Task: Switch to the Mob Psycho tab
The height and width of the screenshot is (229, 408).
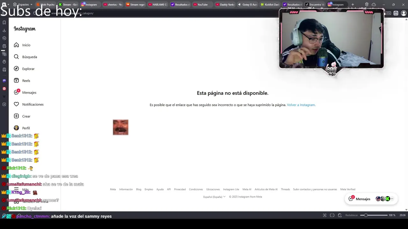Action: (x=46, y=4)
